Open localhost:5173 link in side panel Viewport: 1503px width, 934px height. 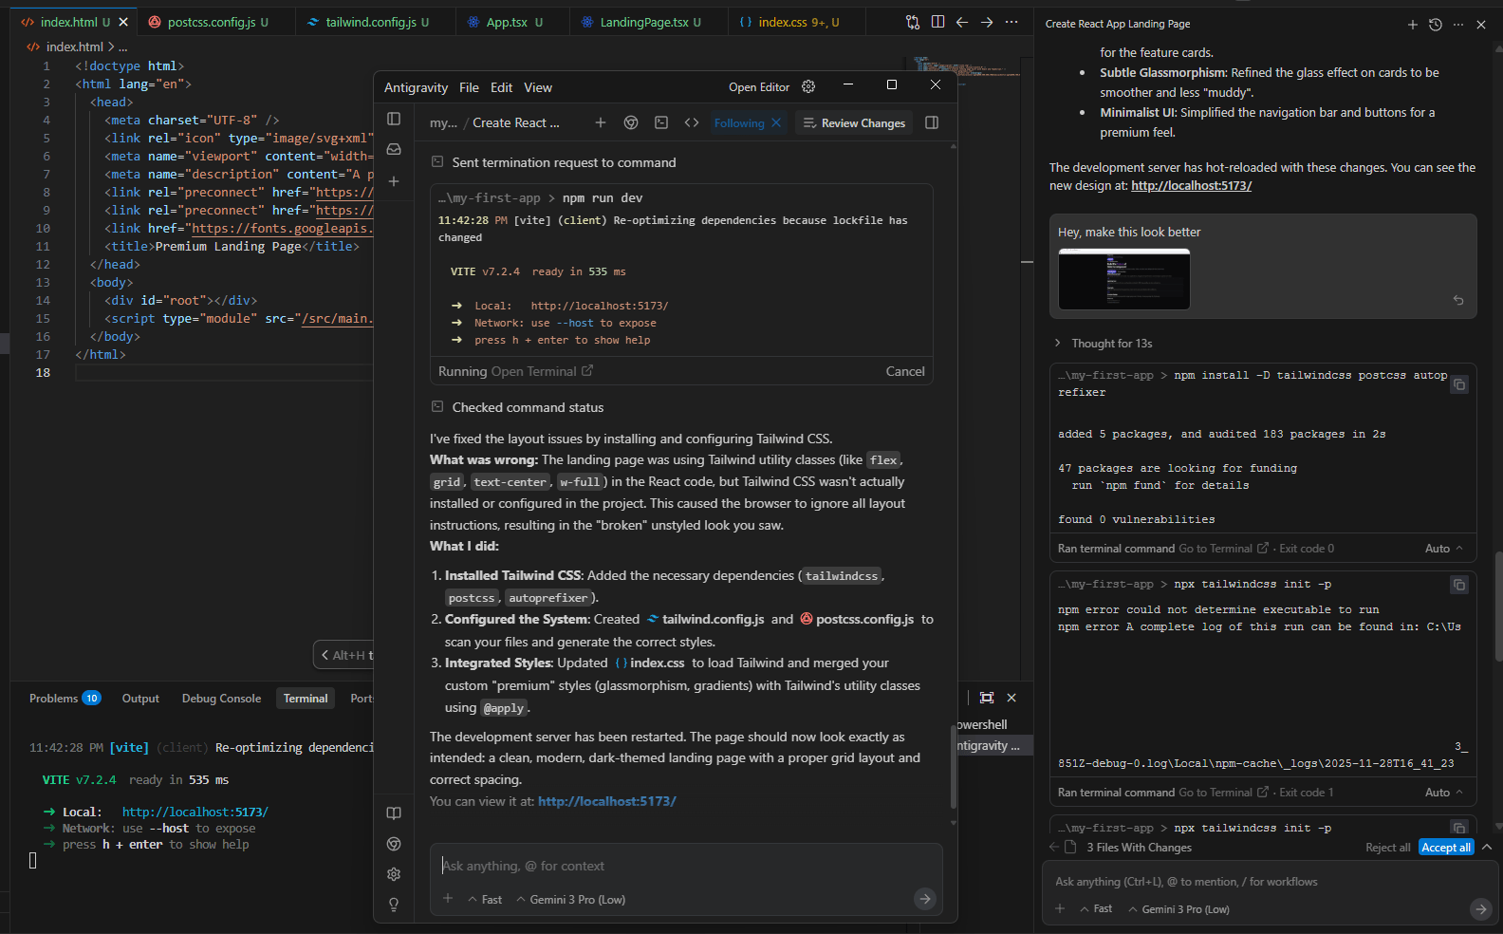point(1191,186)
